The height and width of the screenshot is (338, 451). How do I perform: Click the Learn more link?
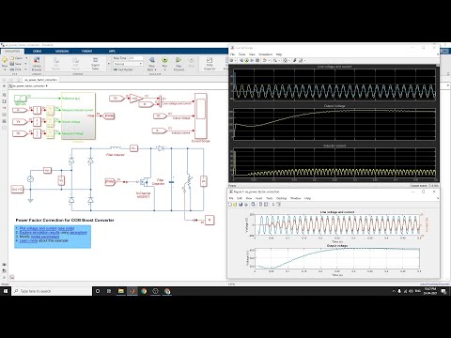click(x=28, y=240)
